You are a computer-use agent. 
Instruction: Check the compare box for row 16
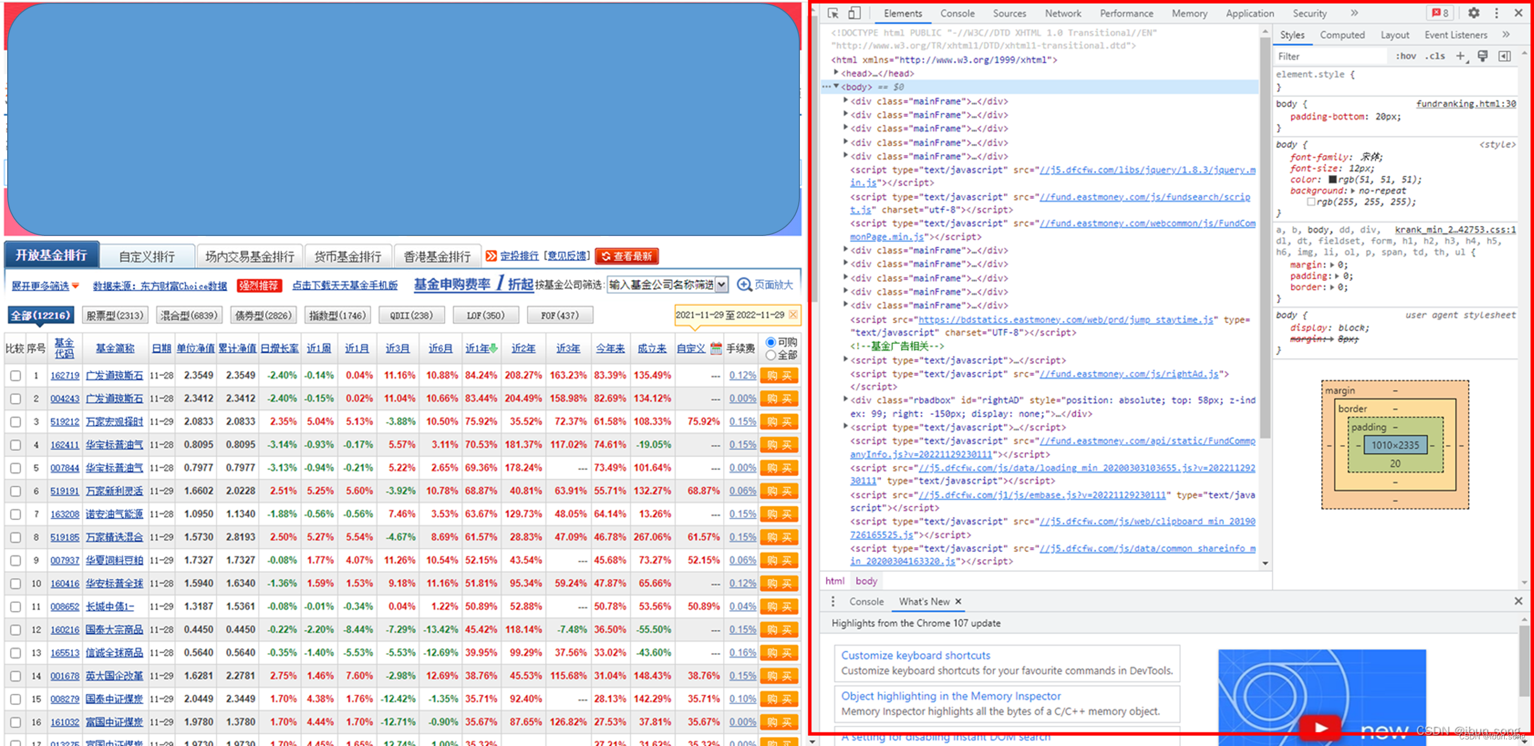point(15,723)
